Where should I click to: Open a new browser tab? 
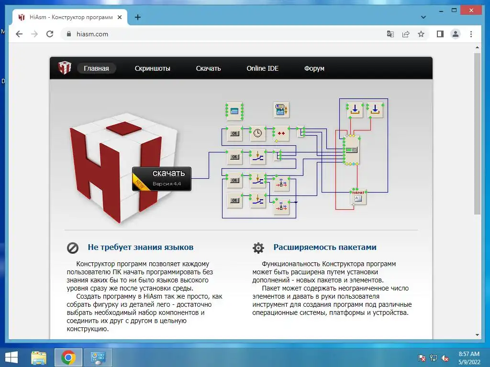(x=137, y=17)
